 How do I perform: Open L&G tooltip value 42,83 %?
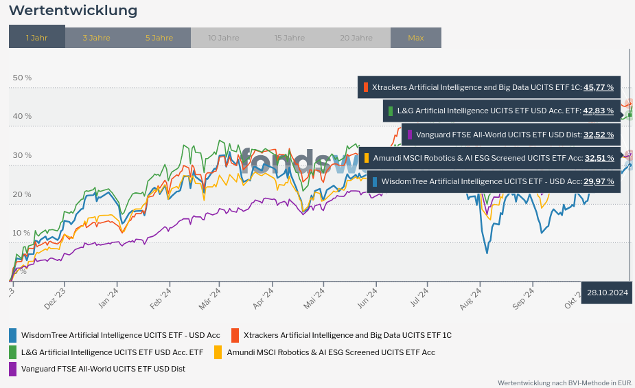pyautogui.click(x=599, y=111)
